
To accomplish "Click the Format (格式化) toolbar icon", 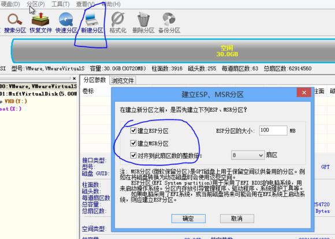I will 118,23.
